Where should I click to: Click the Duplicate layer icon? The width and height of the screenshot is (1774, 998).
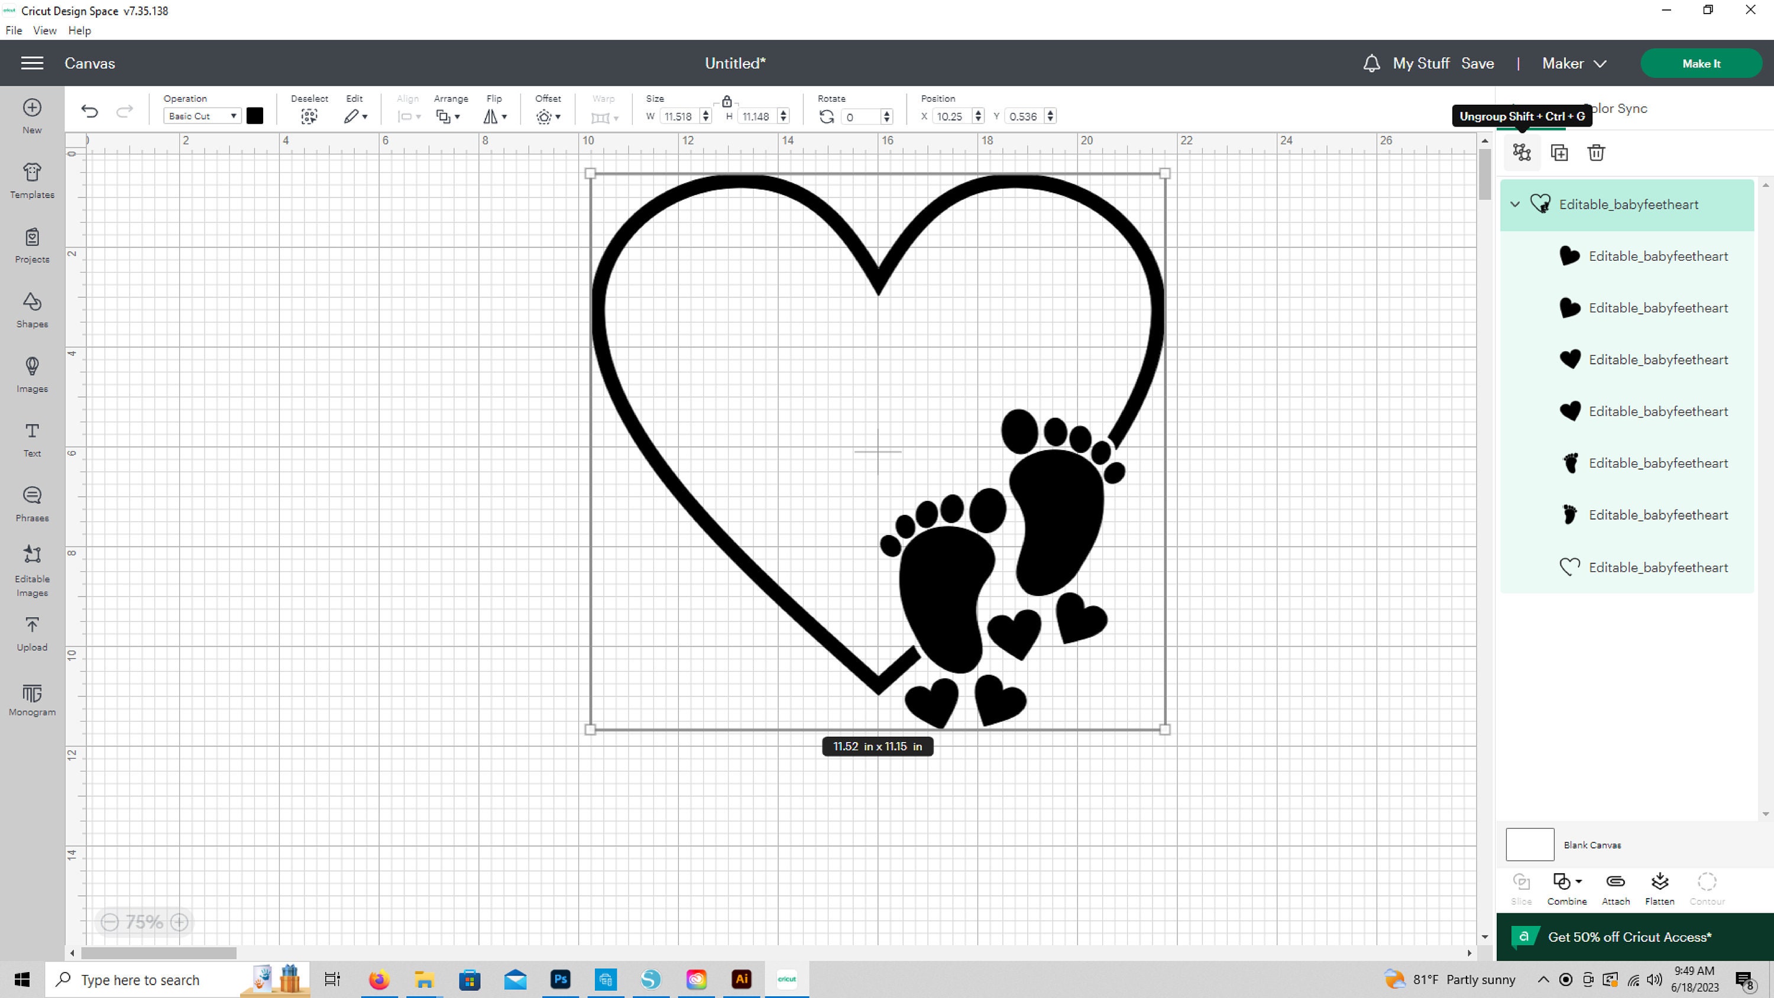coord(1559,152)
